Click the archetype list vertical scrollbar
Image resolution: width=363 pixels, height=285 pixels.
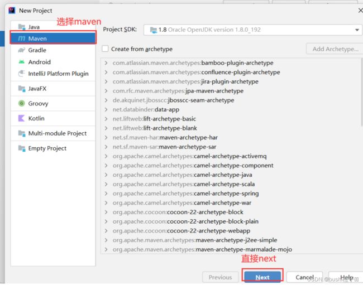[361, 93]
